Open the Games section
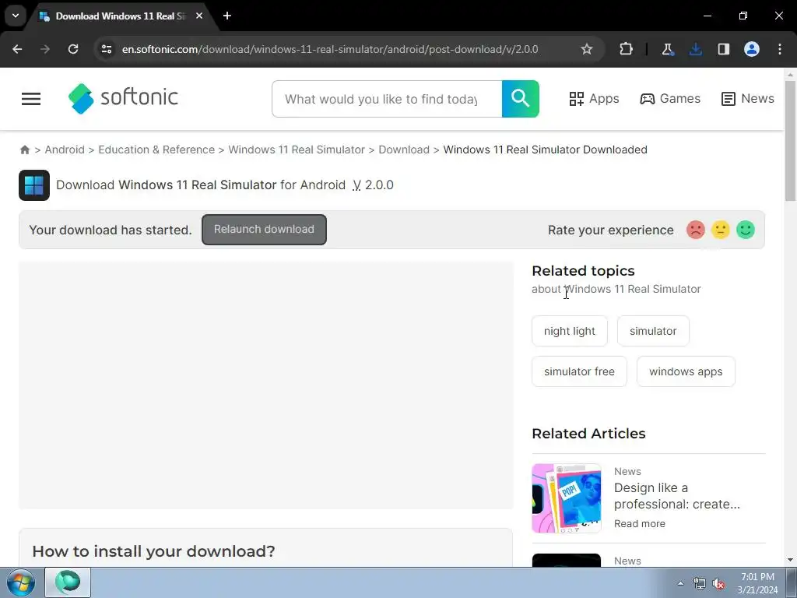Image resolution: width=797 pixels, height=598 pixels. point(670,99)
